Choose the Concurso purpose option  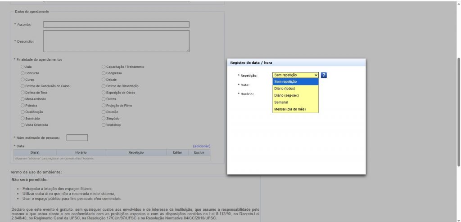point(23,73)
